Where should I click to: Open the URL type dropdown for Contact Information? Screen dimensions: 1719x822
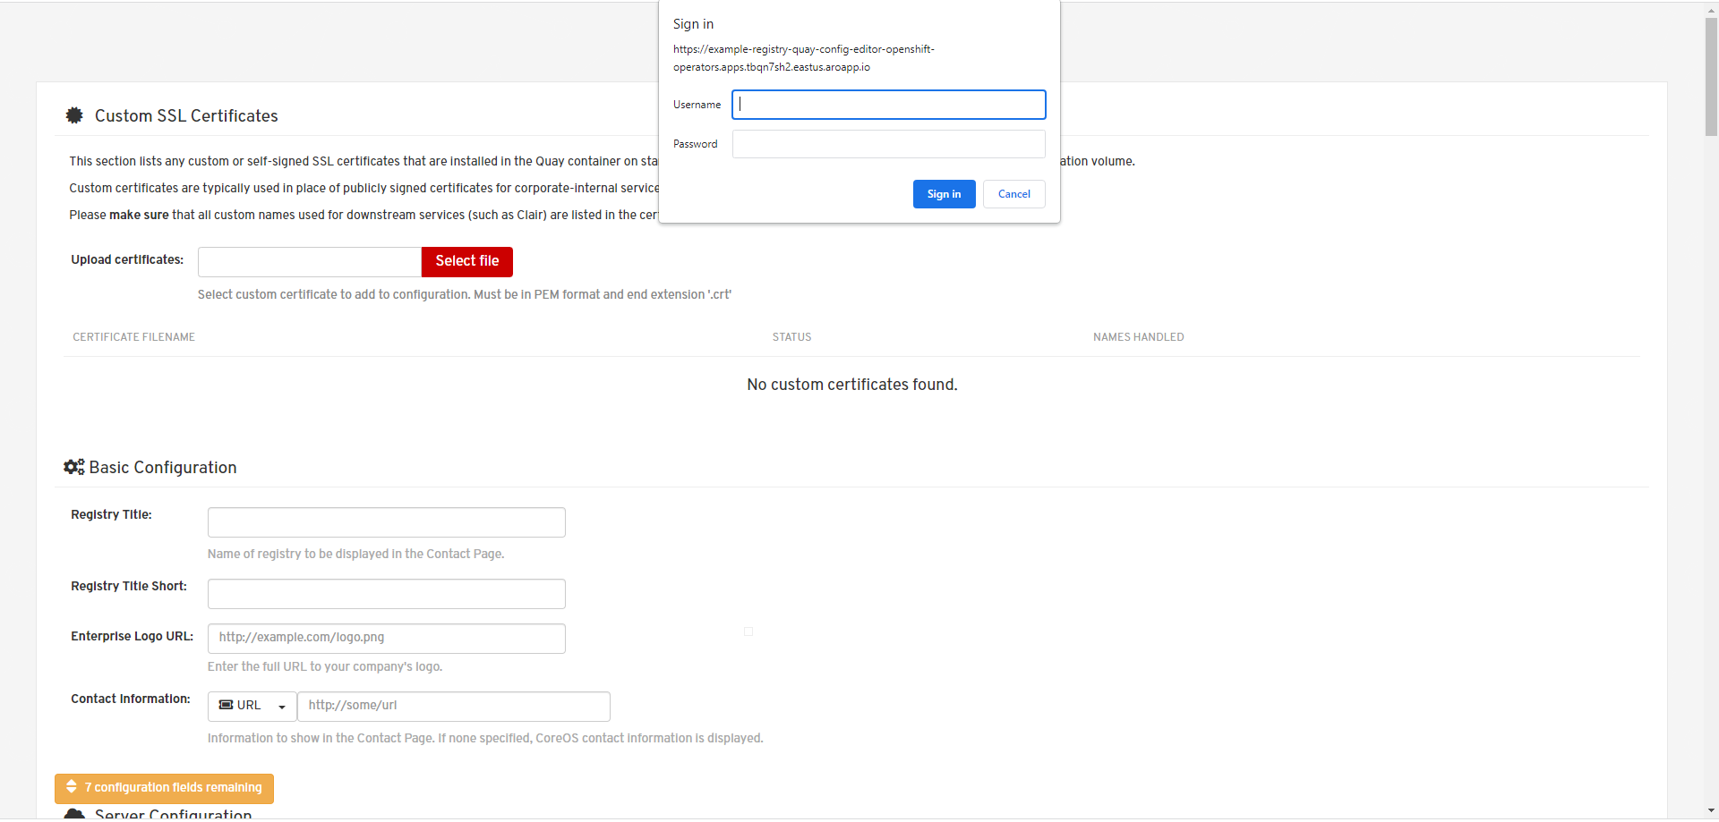click(x=280, y=706)
